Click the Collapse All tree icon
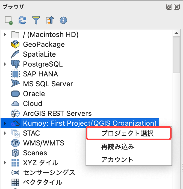Screen dimensions: 183x189 click(x=50, y=20)
